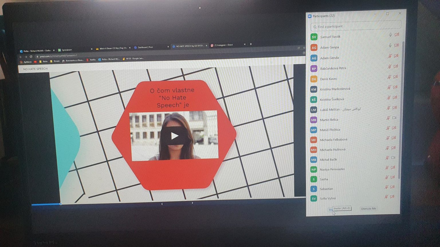Click Sasha's camera-off icon
Screen dimensions: 440x247
pyautogui.click(x=393, y=177)
